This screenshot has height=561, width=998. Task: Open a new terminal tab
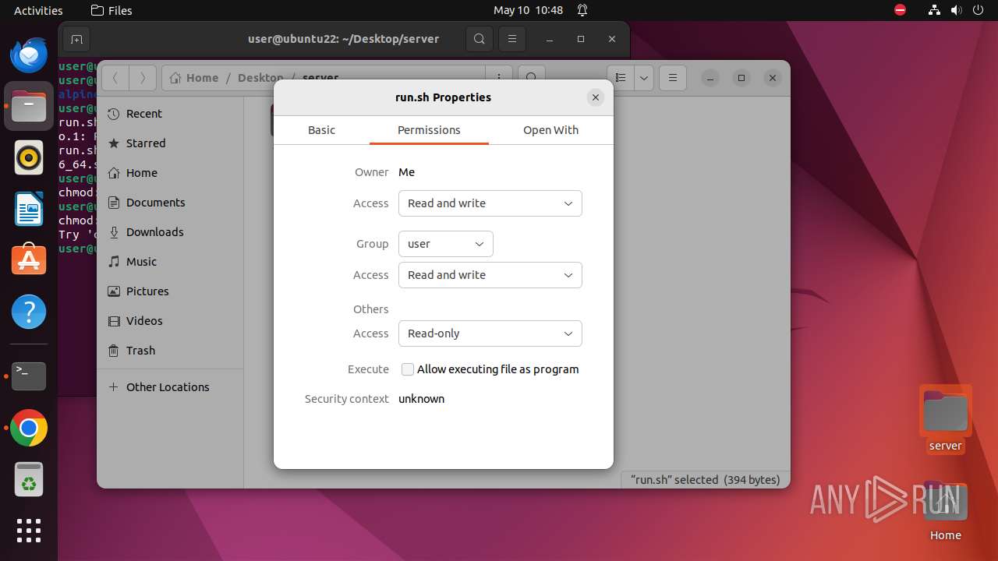[76, 39]
